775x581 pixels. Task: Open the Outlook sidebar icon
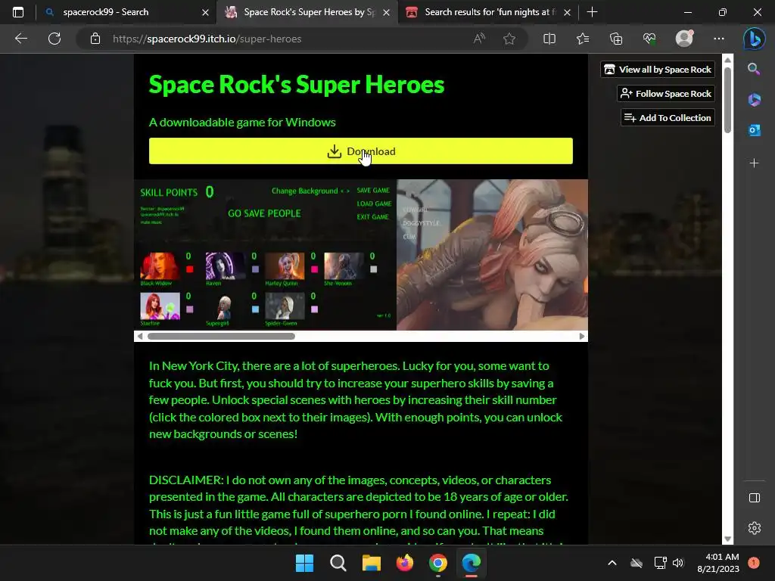[754, 130]
